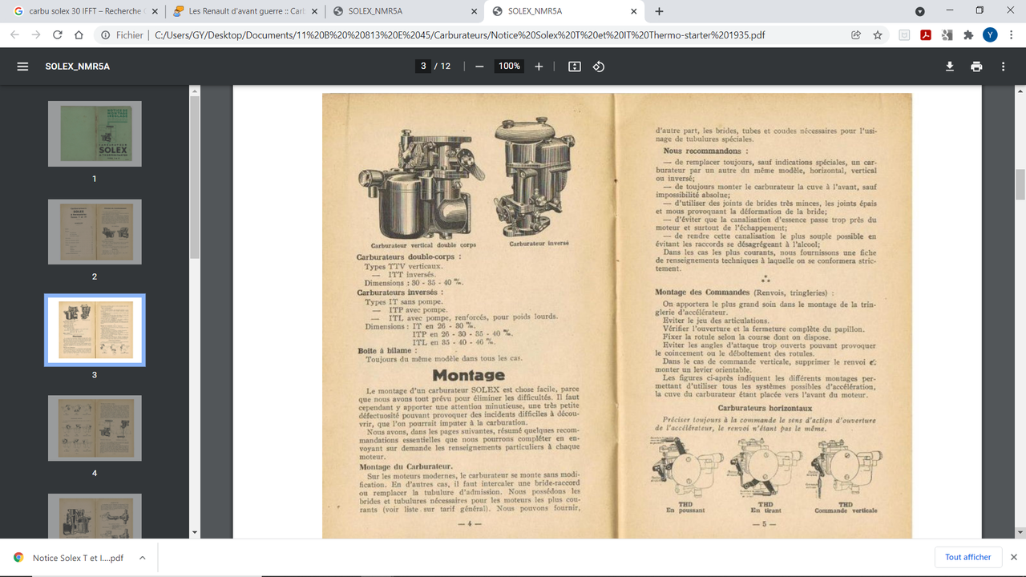The width and height of the screenshot is (1026, 577).
Task: Zoom out with the minus button
Action: point(479,67)
